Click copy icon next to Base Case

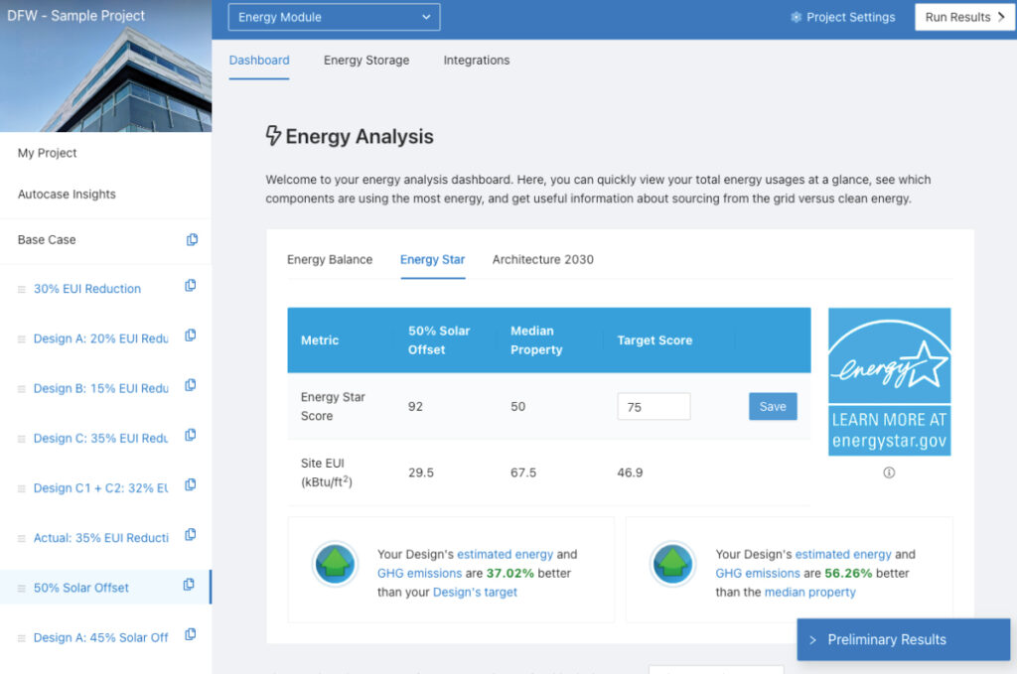[192, 239]
